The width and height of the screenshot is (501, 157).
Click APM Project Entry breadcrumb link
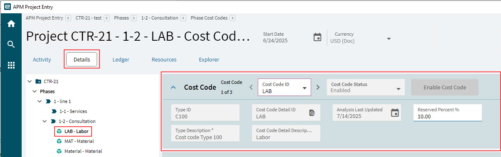coord(45,18)
